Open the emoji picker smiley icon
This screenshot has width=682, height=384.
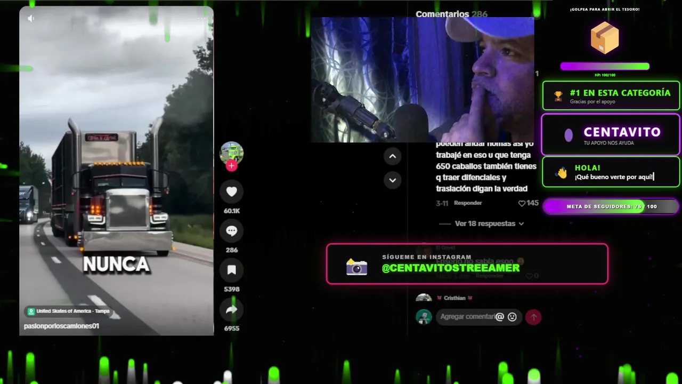512,317
